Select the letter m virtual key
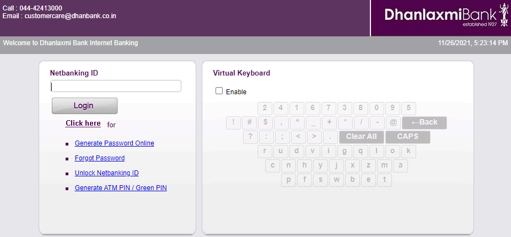This screenshot has width=511, height=237. coord(384,166)
